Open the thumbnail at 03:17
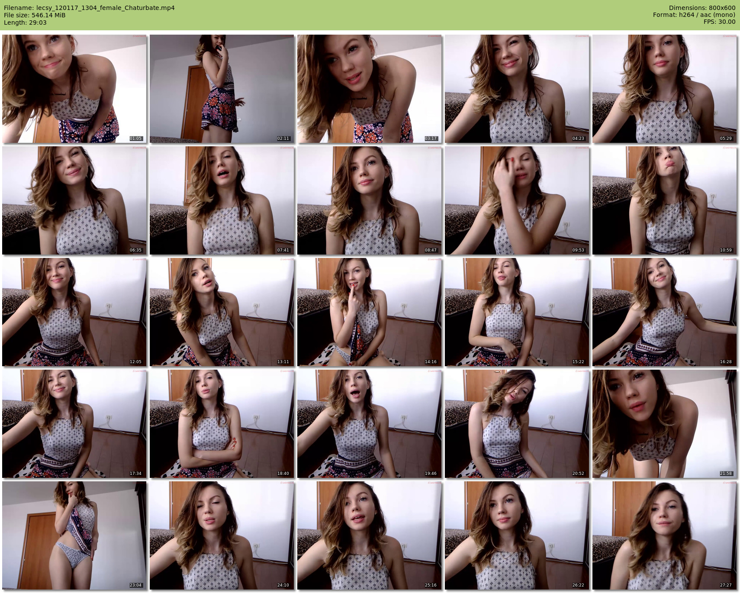The height and width of the screenshot is (593, 740). pyautogui.click(x=369, y=89)
